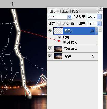Toggle the 外发光 effect visibility eye

64,42
